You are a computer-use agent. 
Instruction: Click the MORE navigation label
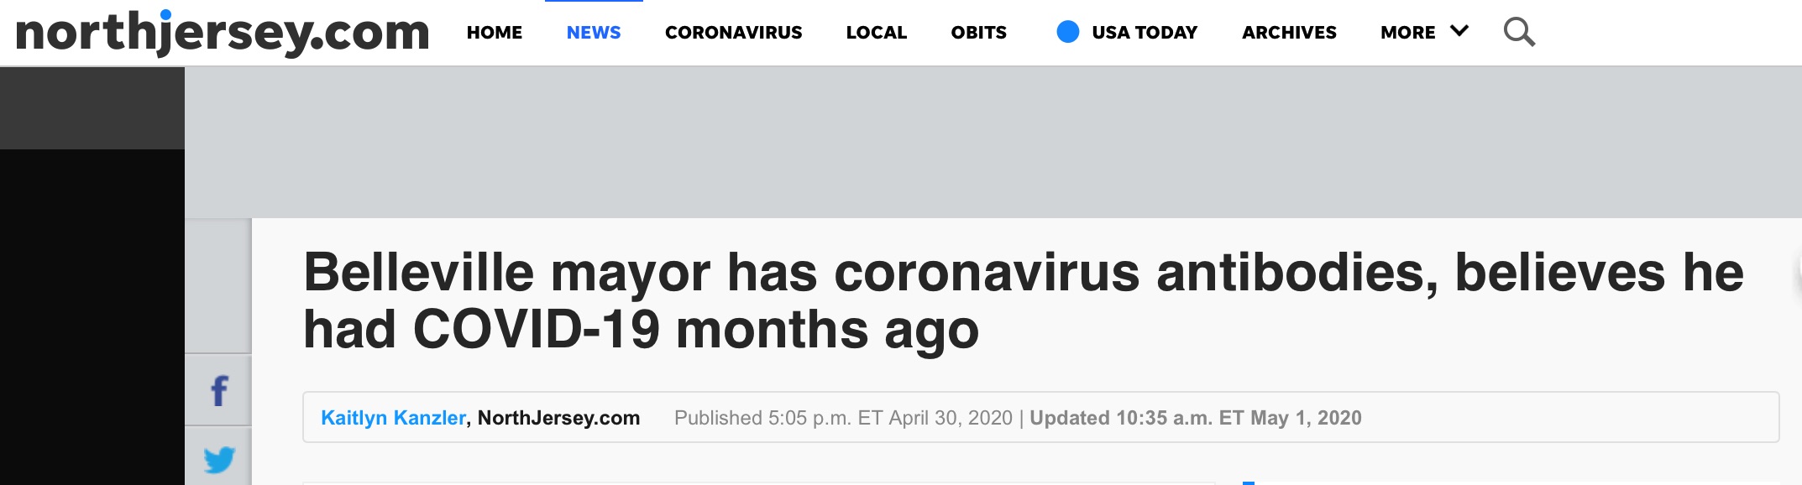click(x=1407, y=33)
